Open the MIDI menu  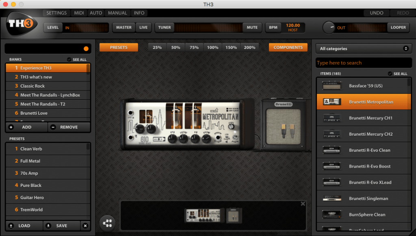click(79, 13)
